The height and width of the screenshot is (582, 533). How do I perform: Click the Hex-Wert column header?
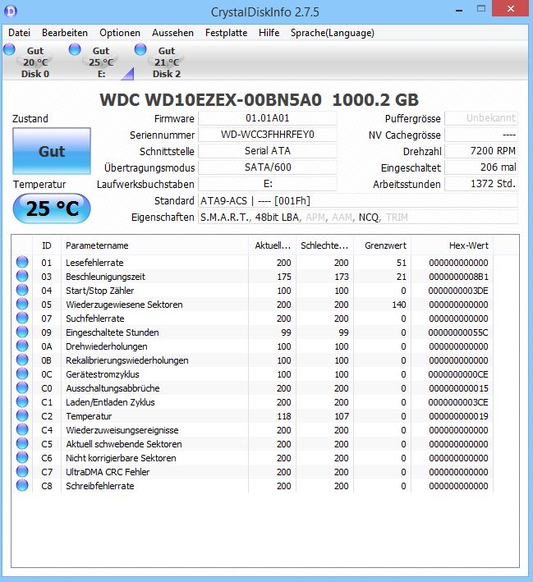click(452, 245)
